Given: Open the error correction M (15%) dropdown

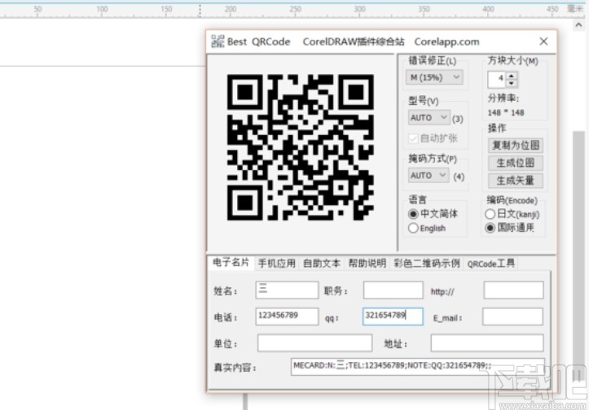Looking at the screenshot, I should [434, 77].
